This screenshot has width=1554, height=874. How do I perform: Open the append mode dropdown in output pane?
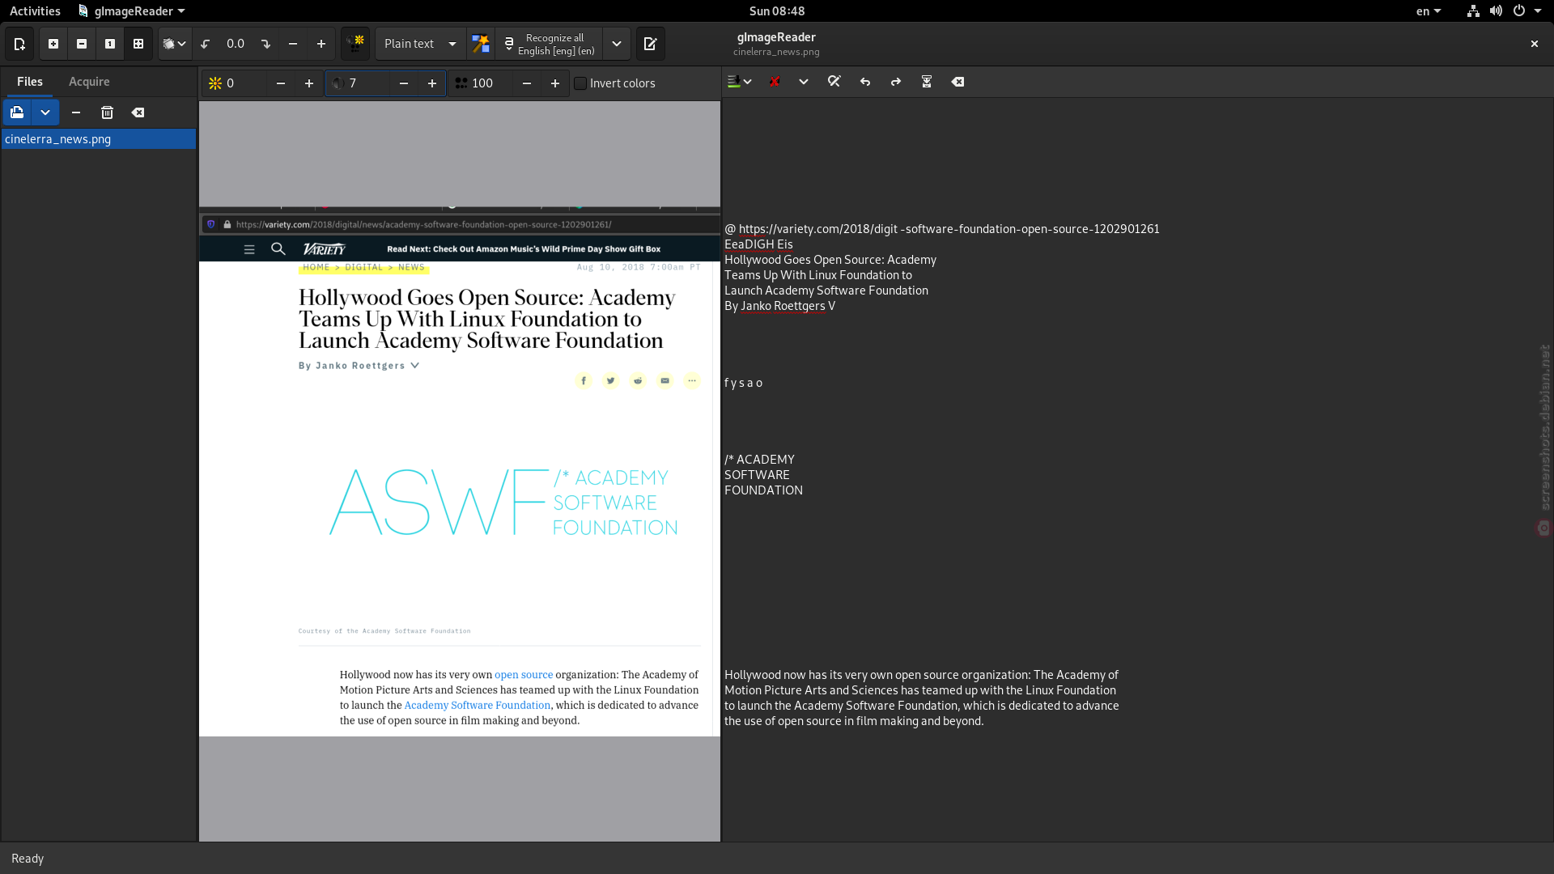coord(740,82)
